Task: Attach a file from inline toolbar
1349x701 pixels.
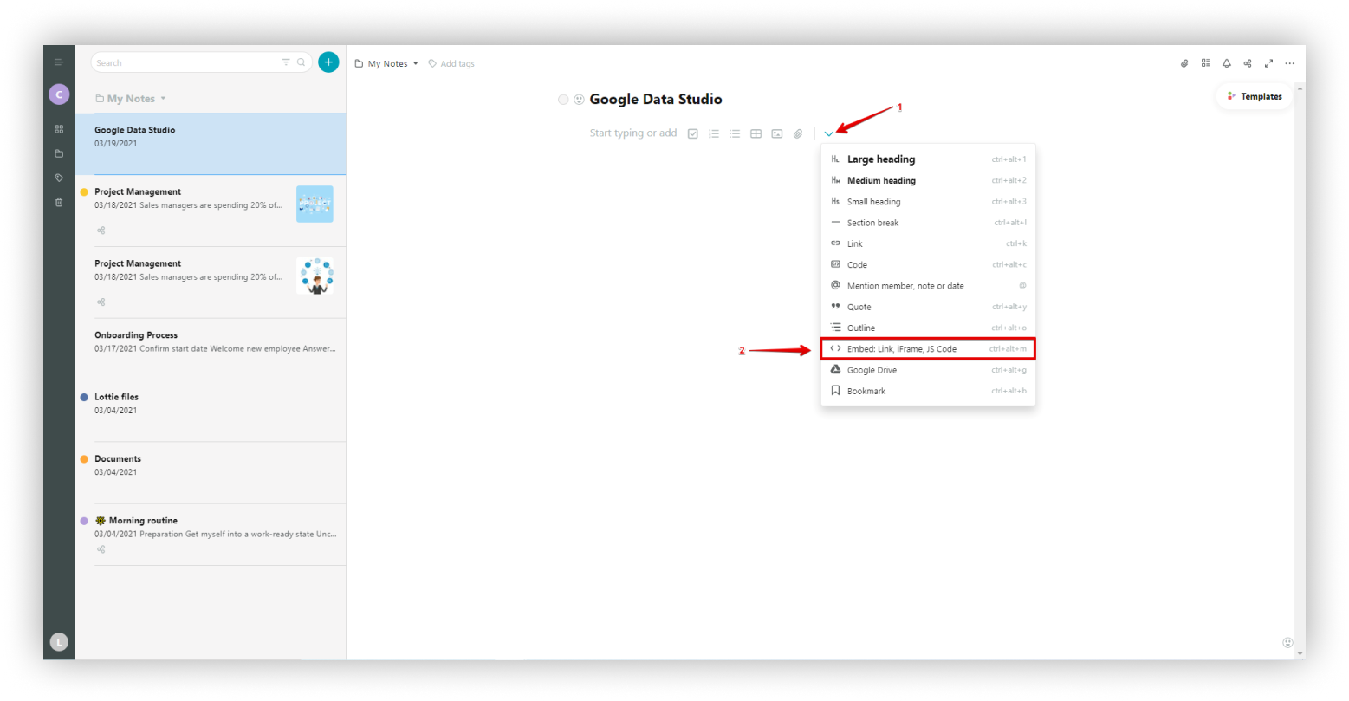Action: [798, 133]
